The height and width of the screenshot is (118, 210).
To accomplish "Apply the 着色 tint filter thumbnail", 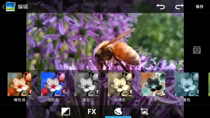I will [x=187, y=84].
